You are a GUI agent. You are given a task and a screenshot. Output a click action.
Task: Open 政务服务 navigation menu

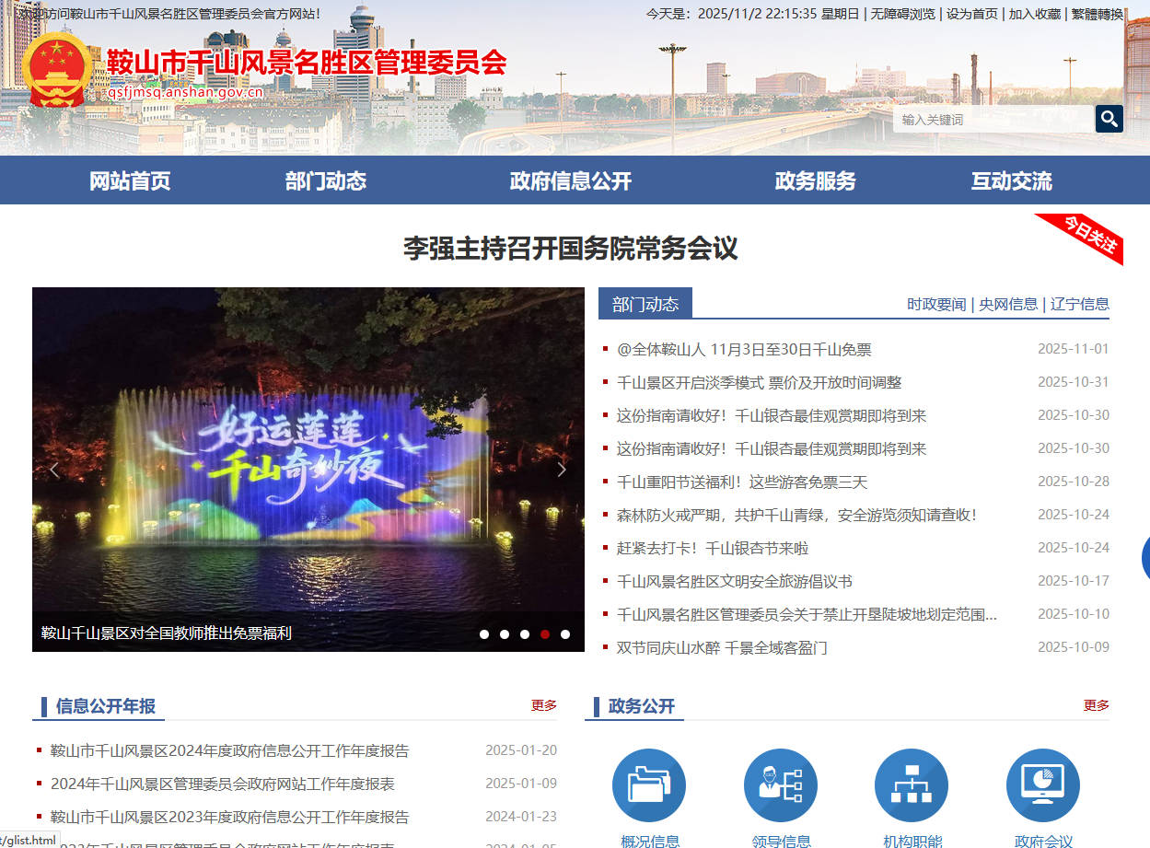(815, 181)
